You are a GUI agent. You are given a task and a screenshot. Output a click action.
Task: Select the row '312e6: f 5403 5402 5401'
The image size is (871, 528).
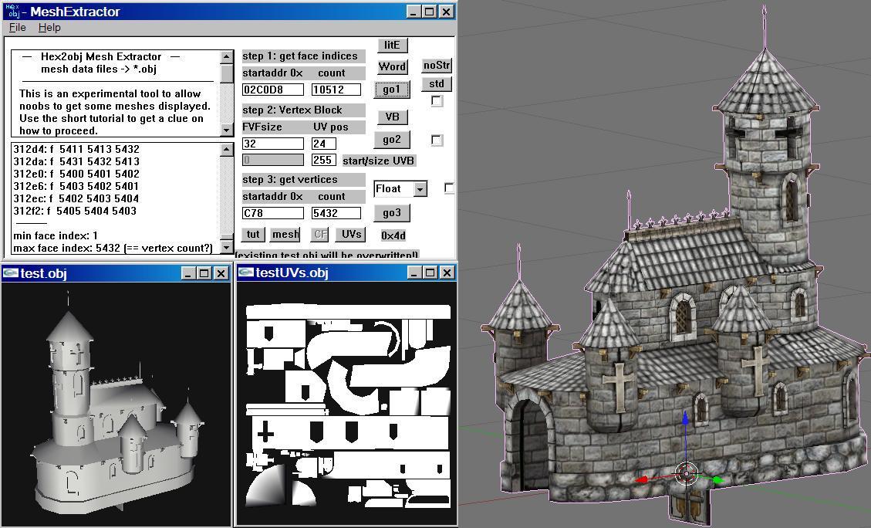76,186
